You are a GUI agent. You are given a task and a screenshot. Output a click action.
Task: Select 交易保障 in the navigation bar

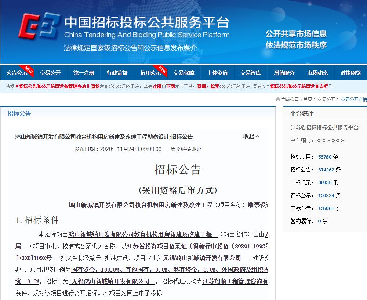(x=184, y=73)
